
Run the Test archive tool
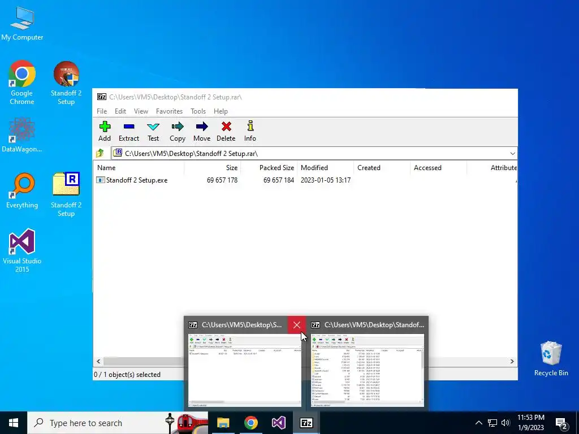tap(153, 131)
